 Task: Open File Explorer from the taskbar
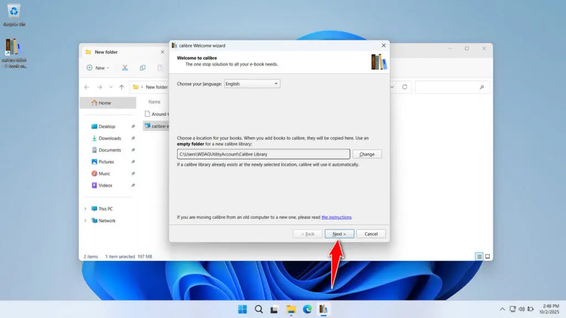point(291,309)
